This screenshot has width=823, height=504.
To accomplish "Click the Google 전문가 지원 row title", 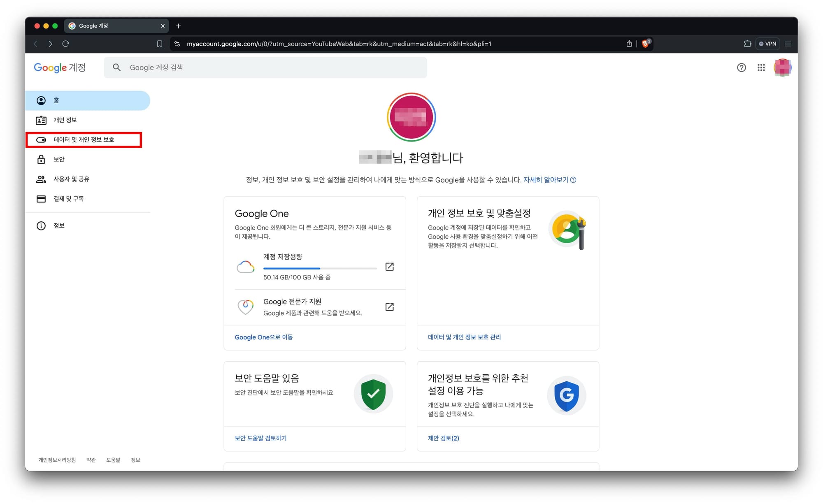I will click(x=292, y=302).
